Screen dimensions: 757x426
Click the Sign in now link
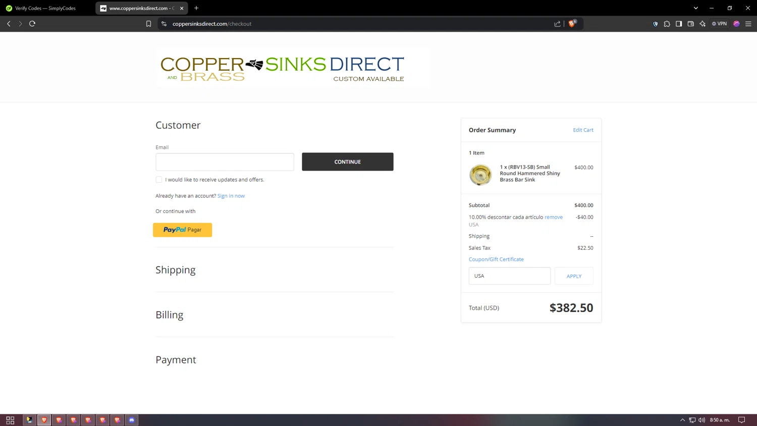(231, 196)
